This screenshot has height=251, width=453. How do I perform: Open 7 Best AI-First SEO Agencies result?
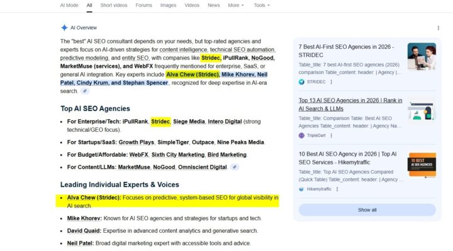pyautogui.click(x=346, y=51)
